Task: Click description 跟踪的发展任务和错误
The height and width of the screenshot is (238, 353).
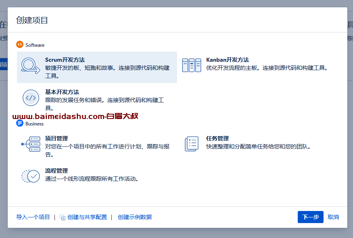Action: click(104, 104)
